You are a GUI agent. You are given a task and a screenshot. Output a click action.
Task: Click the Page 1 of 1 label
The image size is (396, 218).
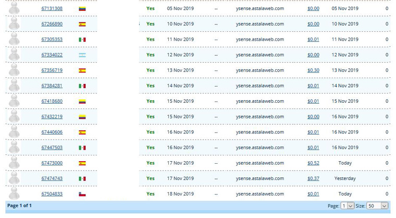19,206
